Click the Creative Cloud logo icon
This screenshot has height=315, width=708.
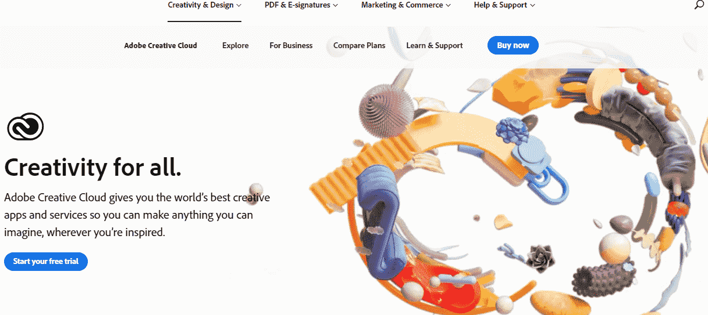click(26, 127)
